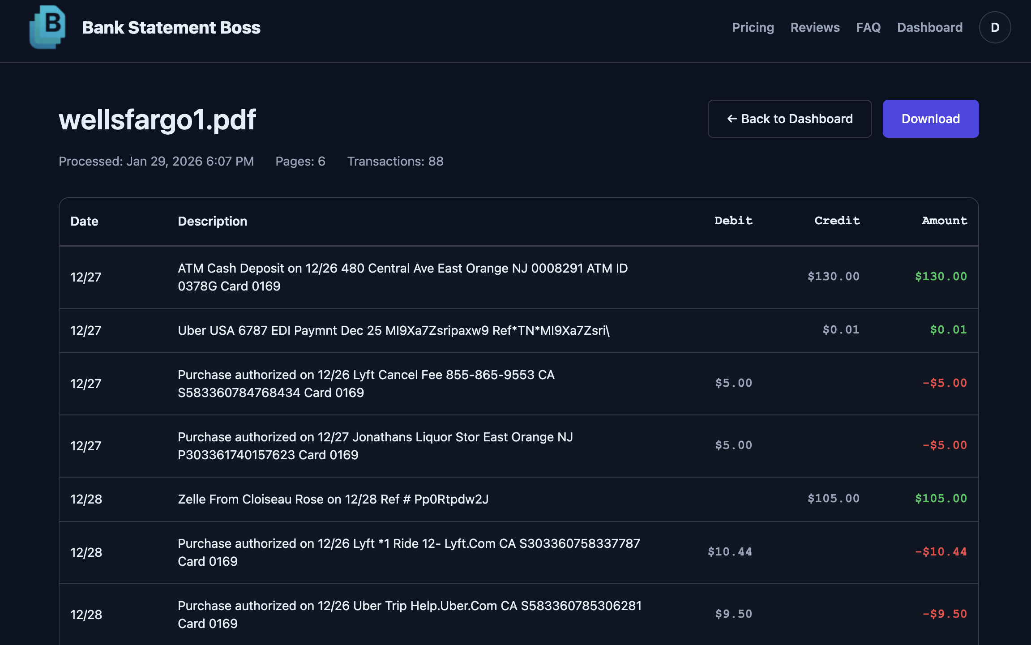The image size is (1031, 645).
Task: Click the wellsfargo1.pdf file title
Action: click(158, 119)
